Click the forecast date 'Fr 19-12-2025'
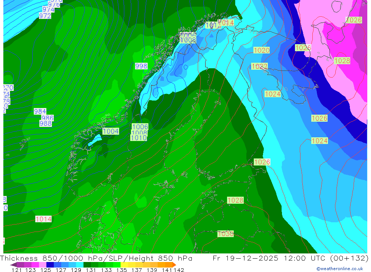 click(245, 258)
